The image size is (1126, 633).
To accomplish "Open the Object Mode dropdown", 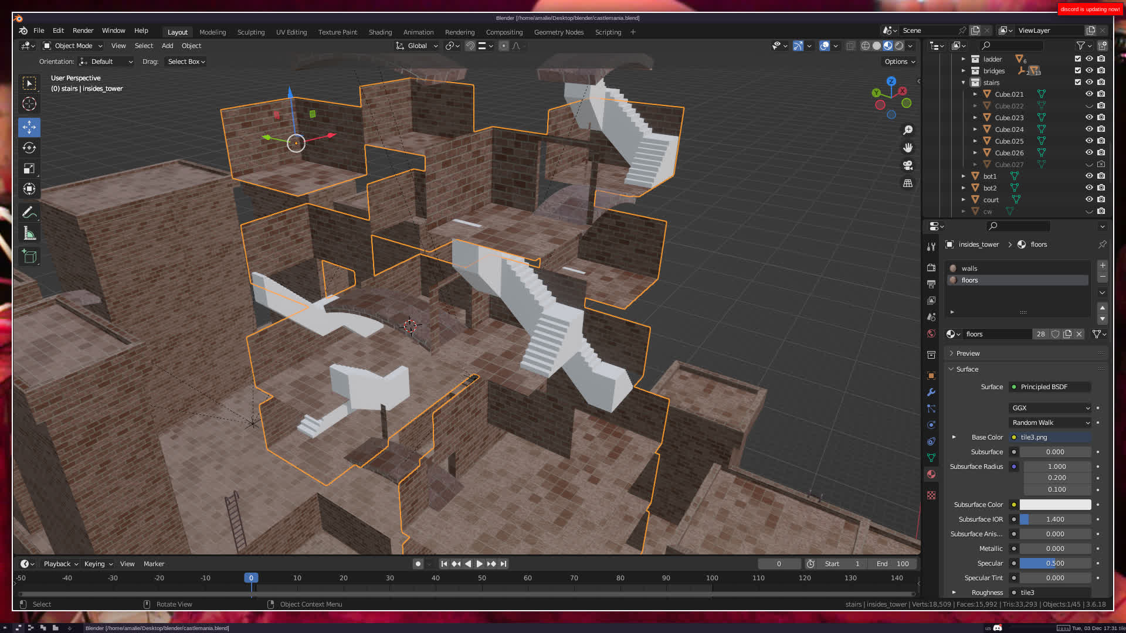I will click(73, 46).
